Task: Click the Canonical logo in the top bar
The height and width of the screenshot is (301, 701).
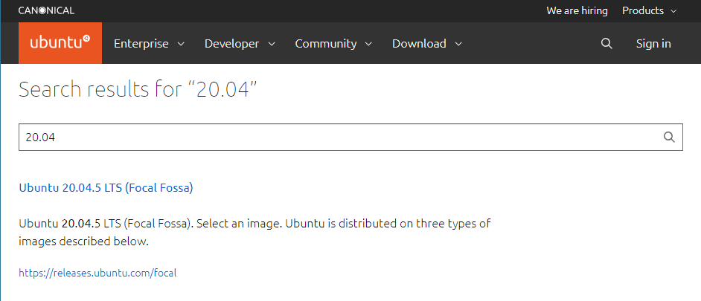Action: click(46, 10)
